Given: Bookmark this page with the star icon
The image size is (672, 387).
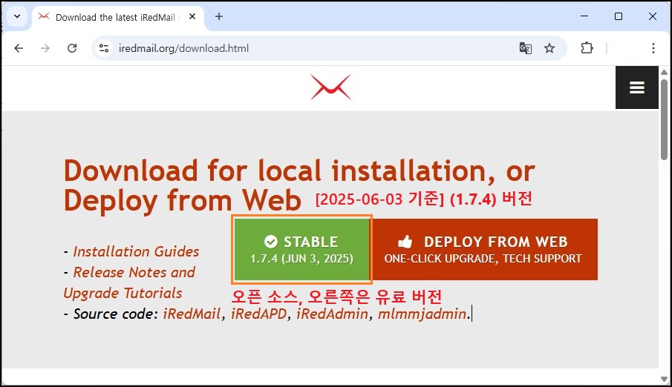Looking at the screenshot, I should coord(549,48).
